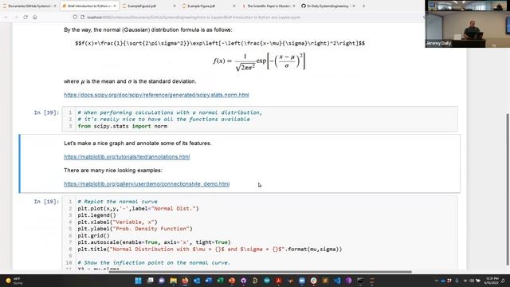Close the Example Figure.pdf tab
Image resolution: width=510 pixels, height=287 pixels.
coord(234,6)
